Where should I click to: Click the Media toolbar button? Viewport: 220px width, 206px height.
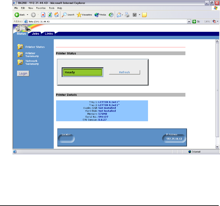click(x=101, y=15)
